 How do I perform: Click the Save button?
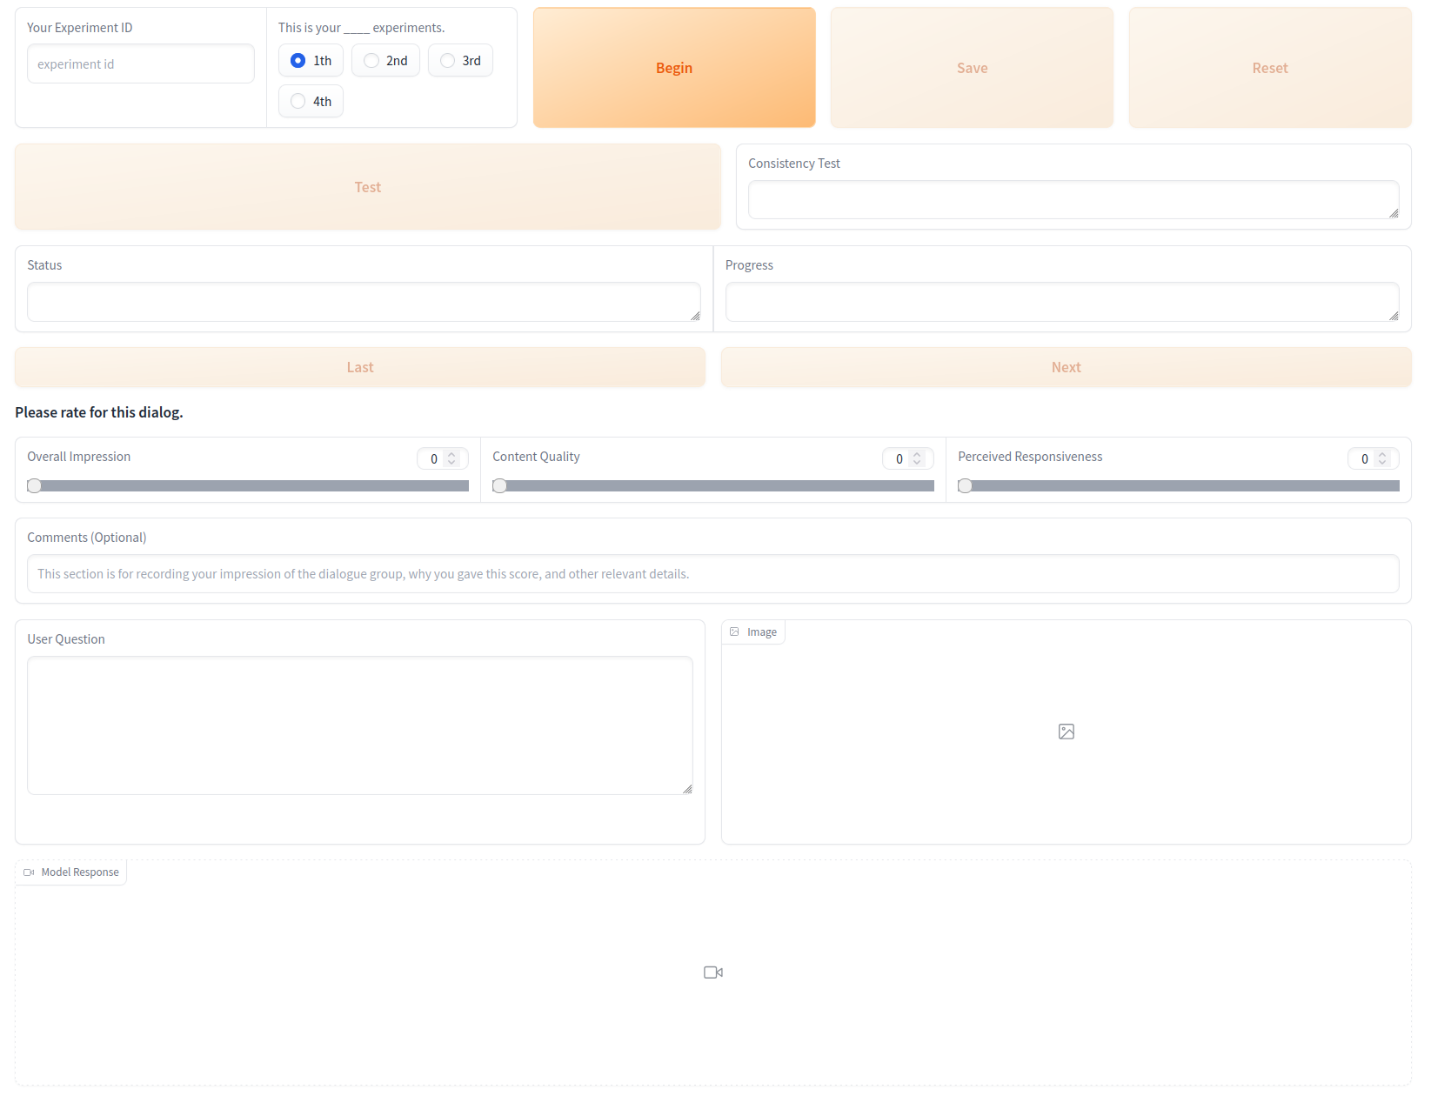(972, 68)
